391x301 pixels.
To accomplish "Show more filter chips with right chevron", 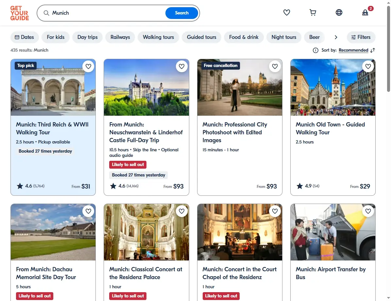I will (x=336, y=37).
